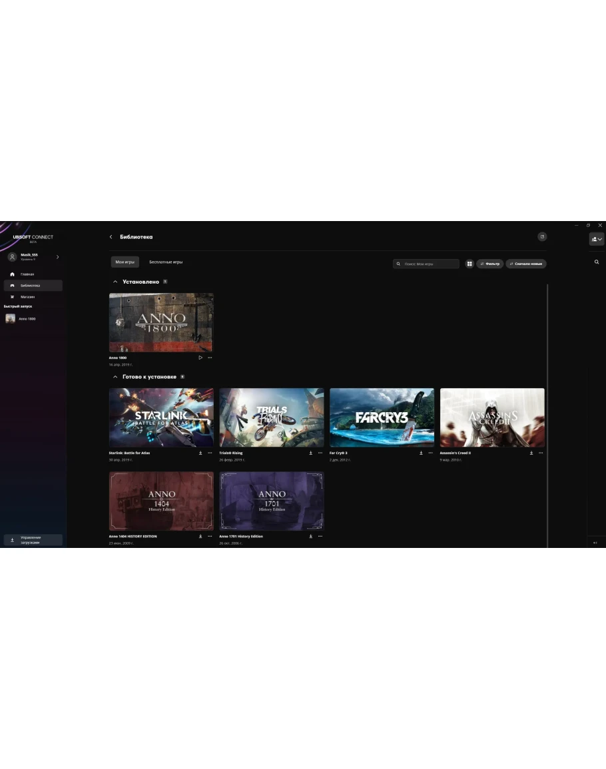Click the Anno 1404 HISTORY EDITION title text
Image resolution: width=606 pixels, height=769 pixels.
133,537
